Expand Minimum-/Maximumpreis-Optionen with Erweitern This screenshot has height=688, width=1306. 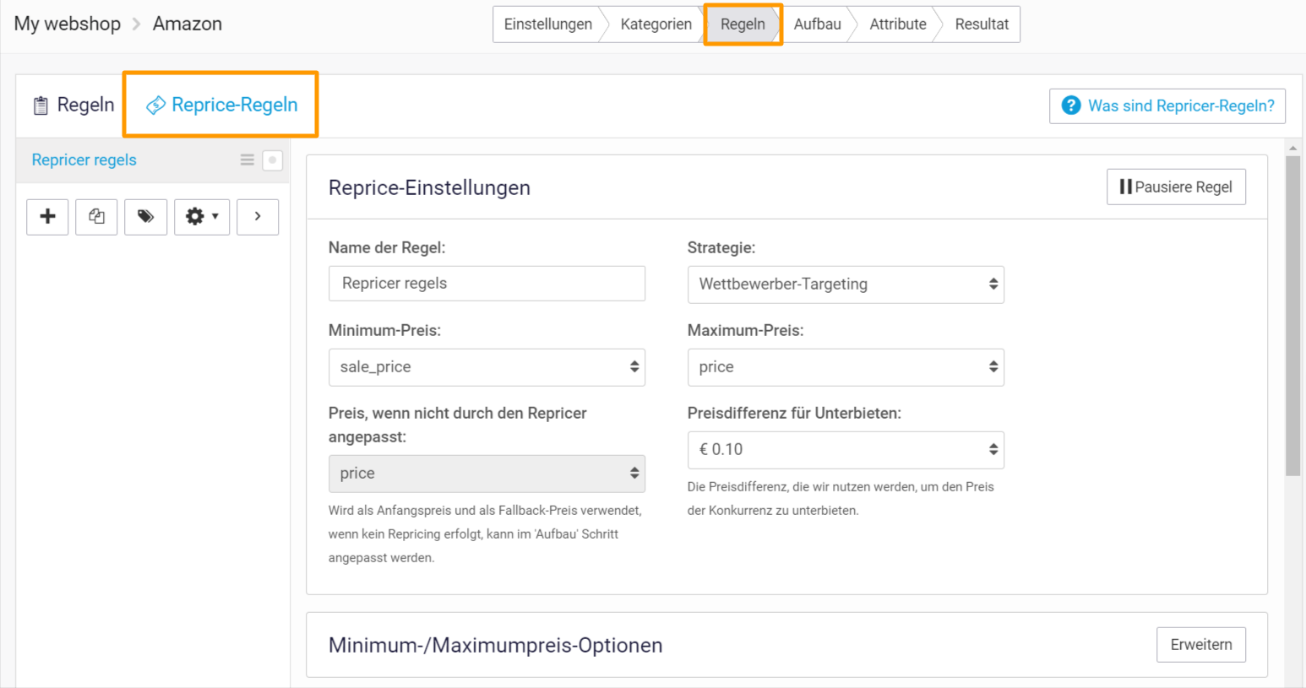click(x=1200, y=645)
